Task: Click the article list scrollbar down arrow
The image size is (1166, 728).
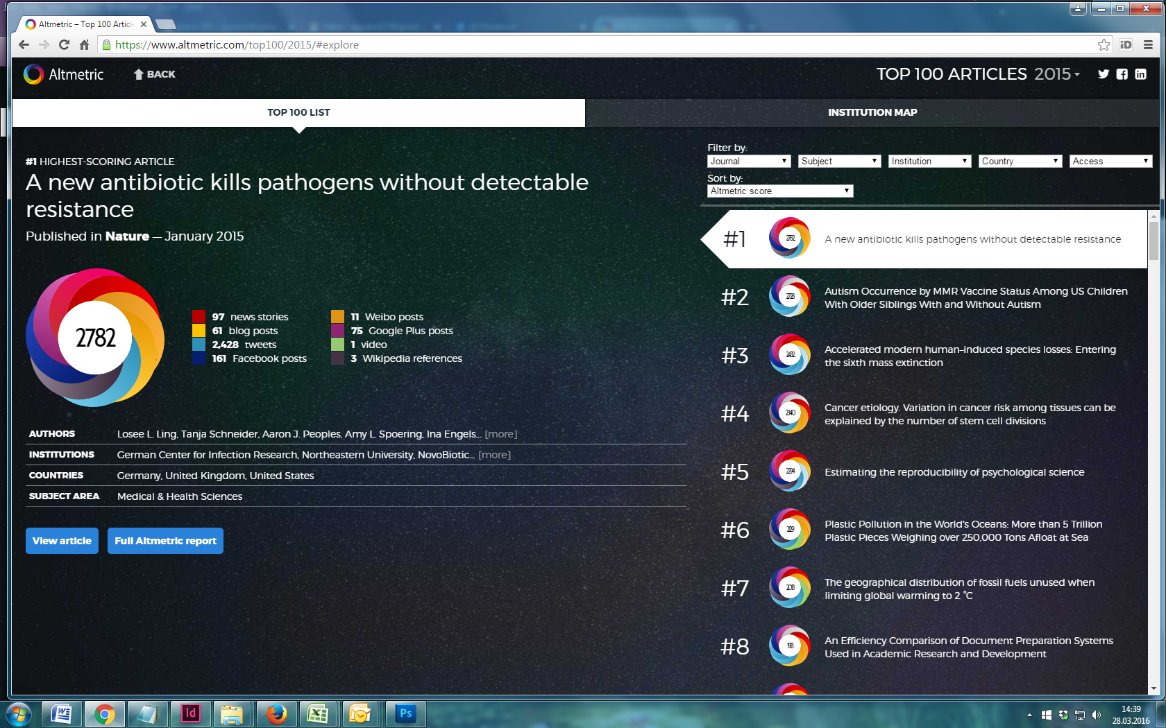Action: (x=1154, y=688)
